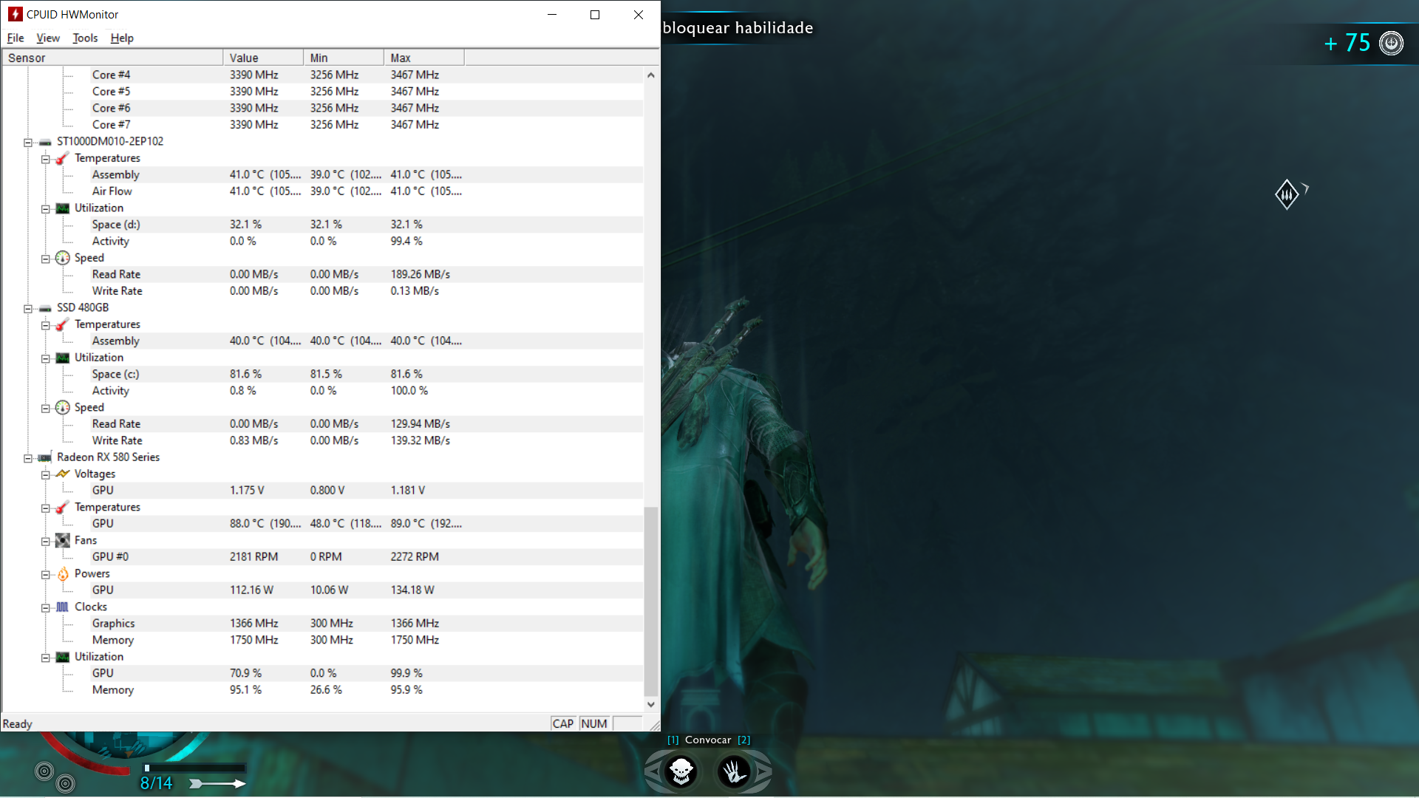
Task: Click the ST1000DM010 hard drive icon
Action: click(x=45, y=142)
